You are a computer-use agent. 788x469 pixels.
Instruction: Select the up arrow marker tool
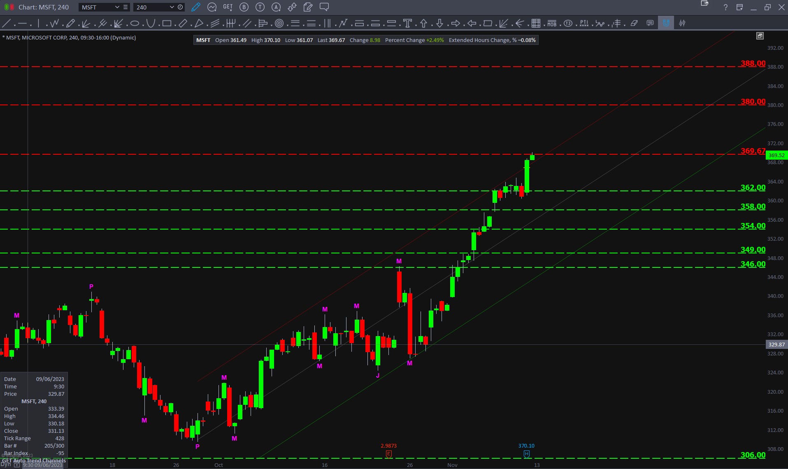point(423,23)
